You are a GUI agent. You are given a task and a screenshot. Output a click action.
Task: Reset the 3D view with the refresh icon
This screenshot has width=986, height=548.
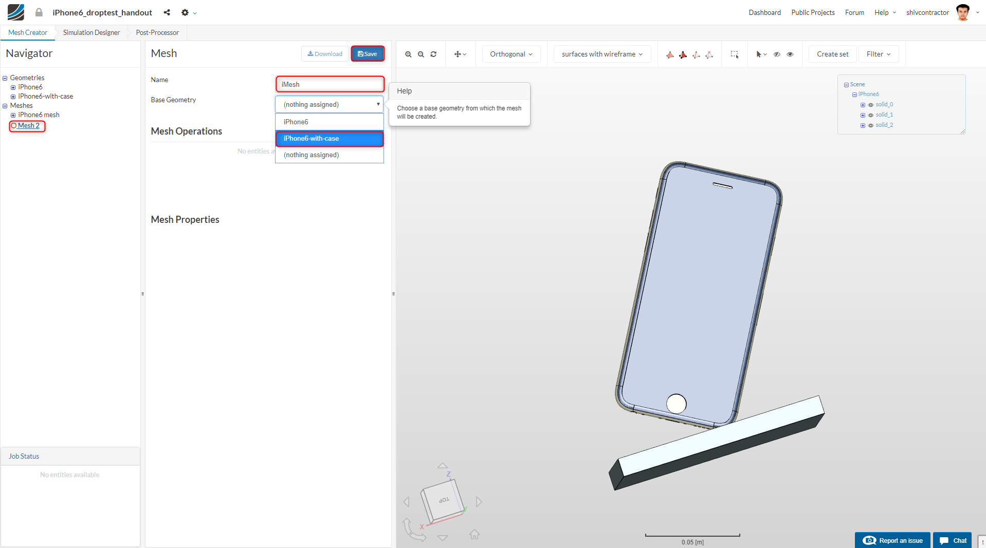(x=433, y=54)
